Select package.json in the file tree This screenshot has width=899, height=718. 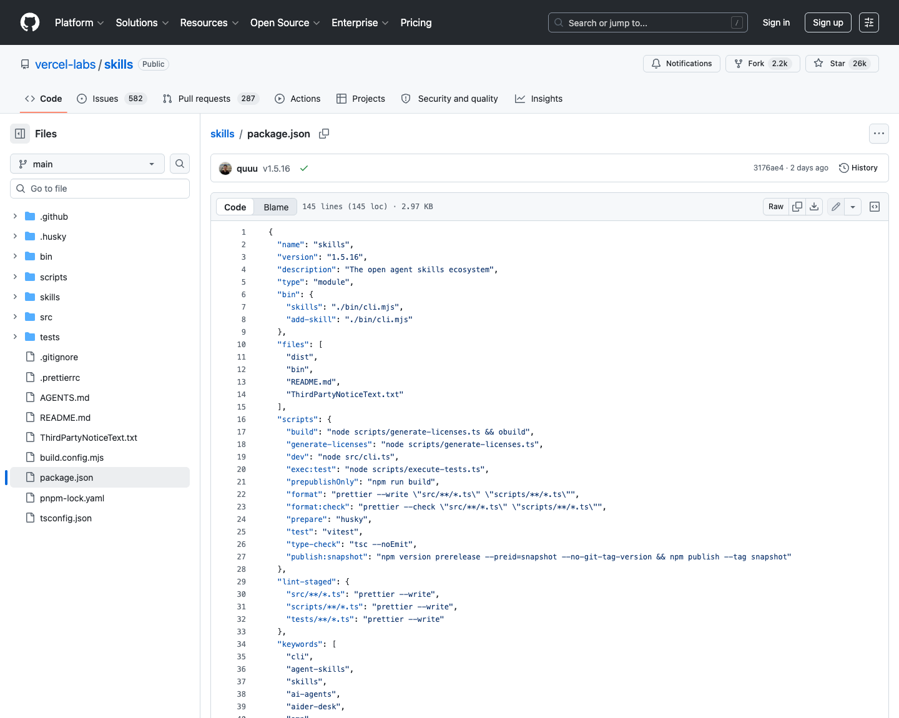pos(100,478)
